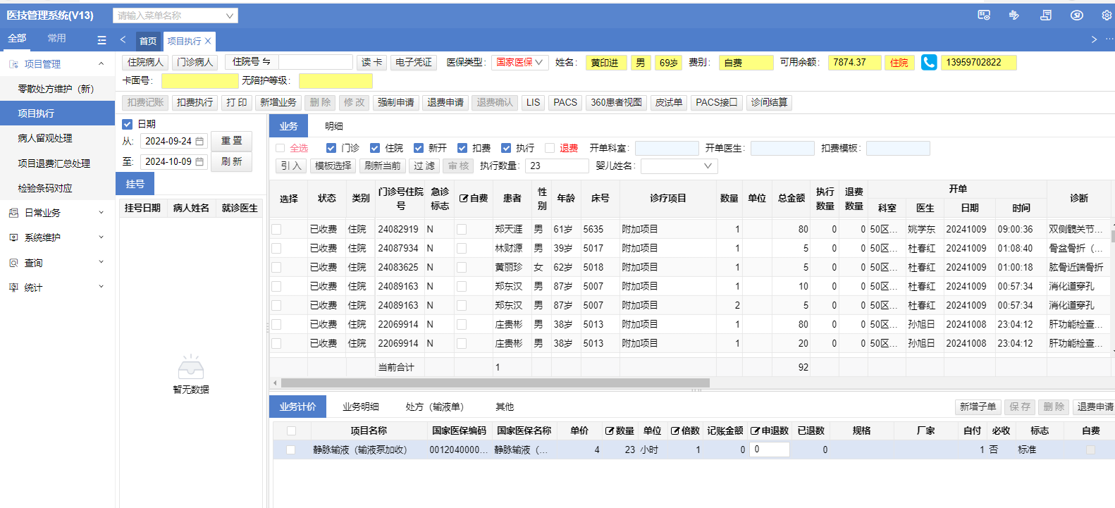Open calendar icon for the 2024-09-24 date
The width and height of the screenshot is (1115, 508).
(199, 142)
